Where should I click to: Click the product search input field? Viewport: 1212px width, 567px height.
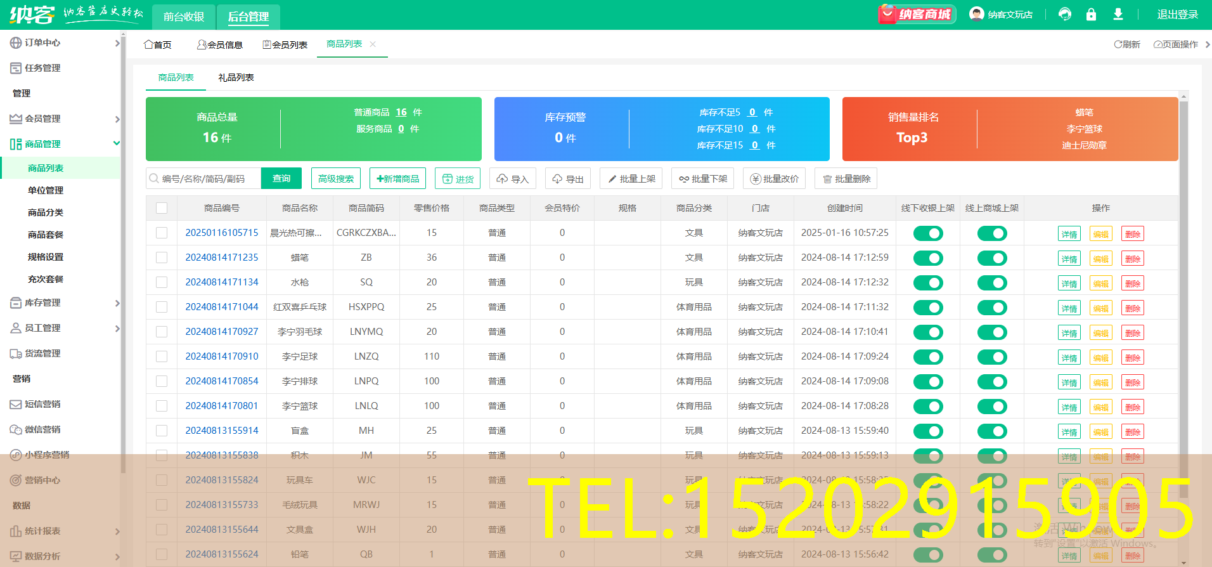click(x=203, y=179)
